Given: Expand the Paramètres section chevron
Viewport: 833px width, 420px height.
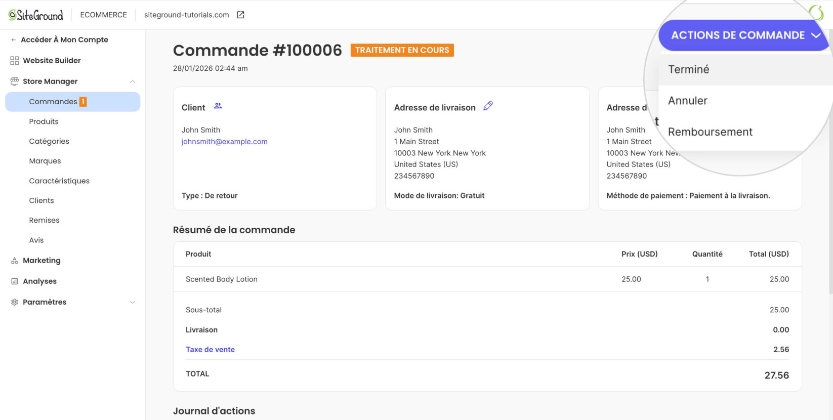Looking at the screenshot, I should click(x=132, y=302).
